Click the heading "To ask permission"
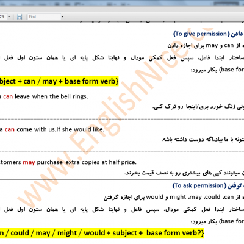The width and height of the screenshot is (244, 244). coord(199,185)
